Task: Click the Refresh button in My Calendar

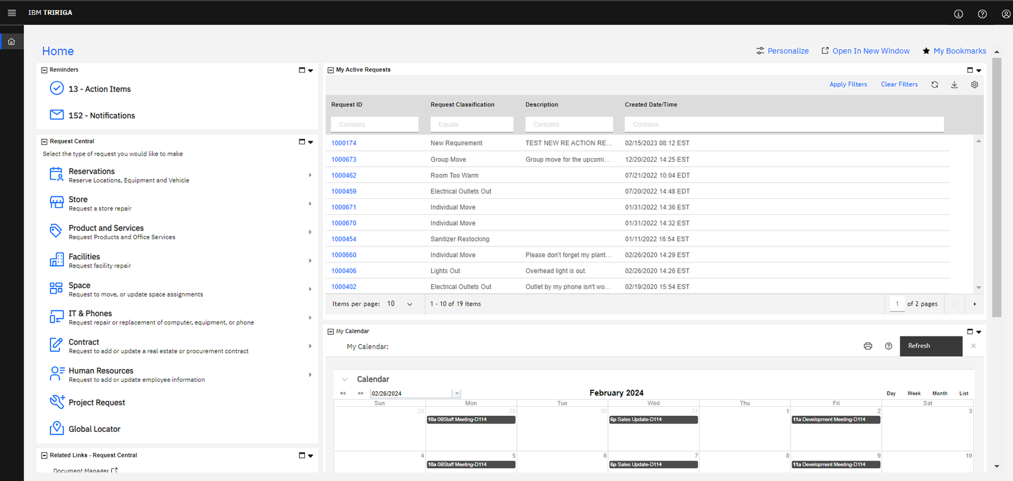Action: point(931,346)
